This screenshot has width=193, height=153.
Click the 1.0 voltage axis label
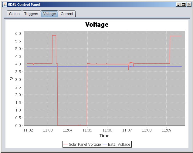coord(18,110)
